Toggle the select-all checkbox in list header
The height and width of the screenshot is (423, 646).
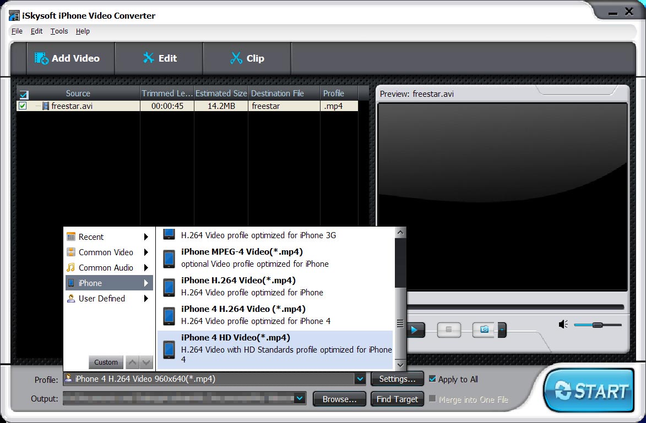coord(24,95)
